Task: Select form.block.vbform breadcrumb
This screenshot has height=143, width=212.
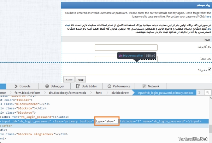Action: click(x=27, y=93)
